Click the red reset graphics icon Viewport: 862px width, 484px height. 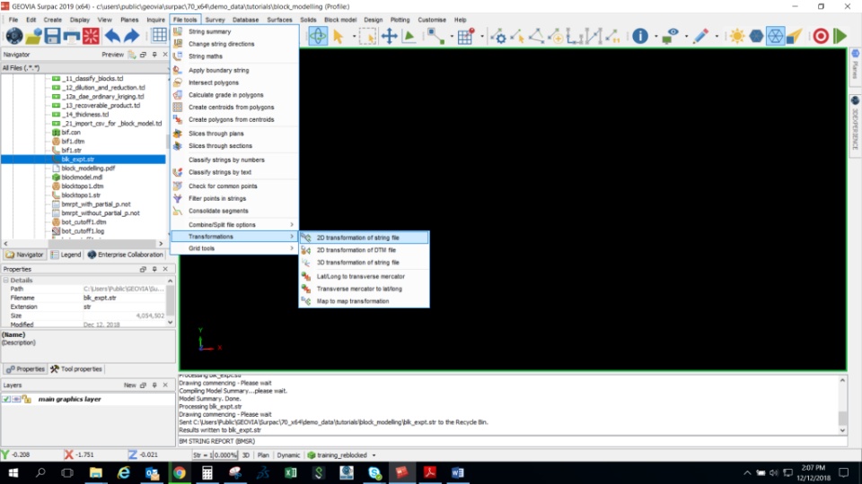coord(91,36)
